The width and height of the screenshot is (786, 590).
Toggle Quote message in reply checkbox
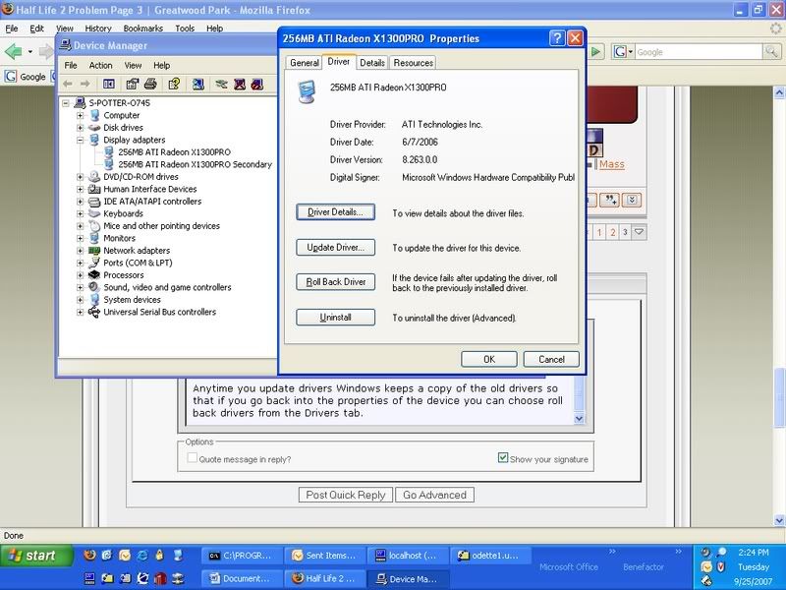(192, 458)
